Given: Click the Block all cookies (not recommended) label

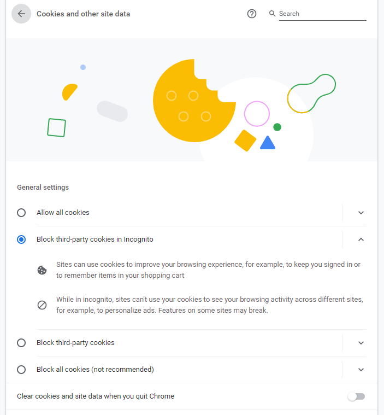Looking at the screenshot, I should pos(95,370).
